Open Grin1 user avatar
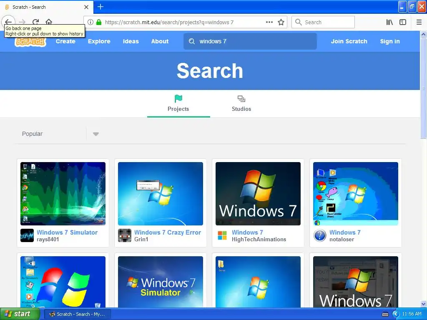The height and width of the screenshot is (320, 427). [125, 236]
